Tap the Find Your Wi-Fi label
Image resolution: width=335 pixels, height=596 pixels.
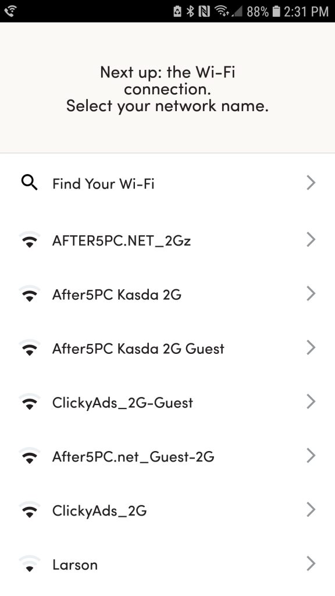pos(104,184)
